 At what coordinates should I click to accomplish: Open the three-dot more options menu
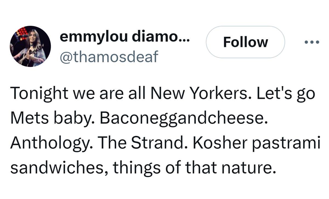tap(312, 42)
